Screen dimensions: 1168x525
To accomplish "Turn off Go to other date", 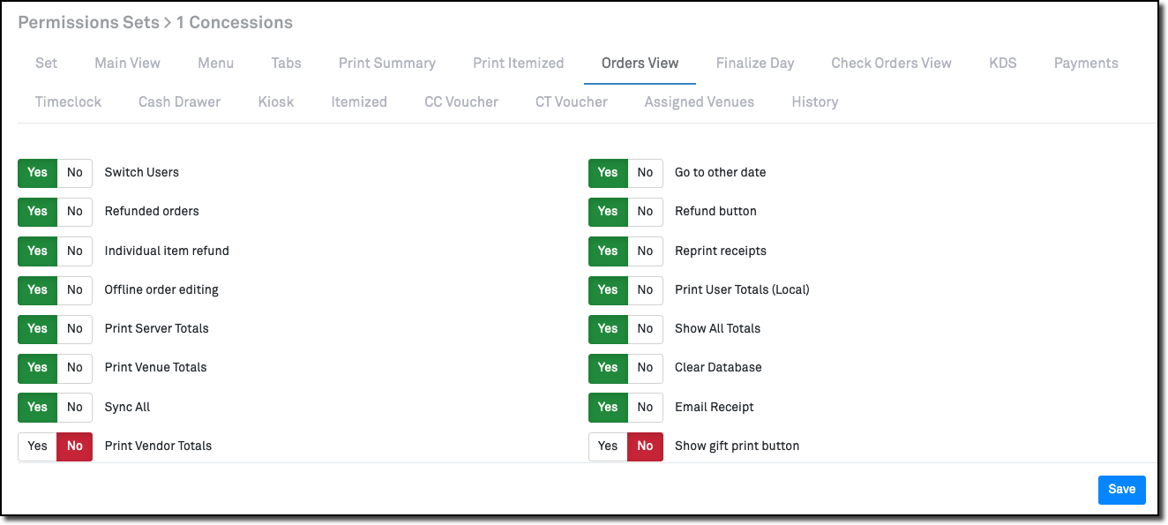I will point(645,173).
